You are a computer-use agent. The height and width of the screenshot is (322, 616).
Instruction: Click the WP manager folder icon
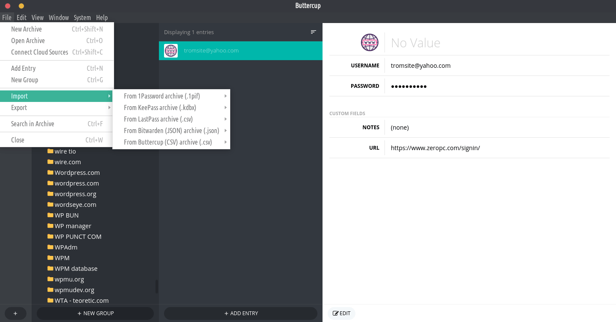click(x=50, y=226)
